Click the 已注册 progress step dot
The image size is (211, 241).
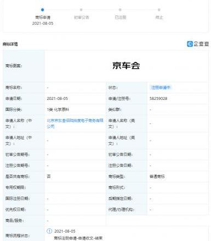(x=120, y=10)
